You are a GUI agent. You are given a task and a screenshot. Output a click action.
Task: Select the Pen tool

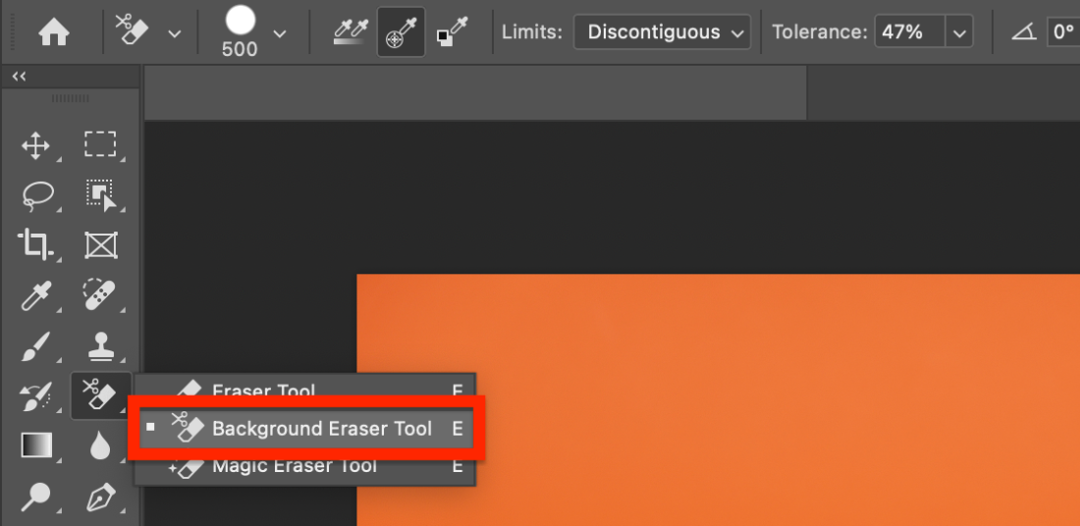coord(100,498)
